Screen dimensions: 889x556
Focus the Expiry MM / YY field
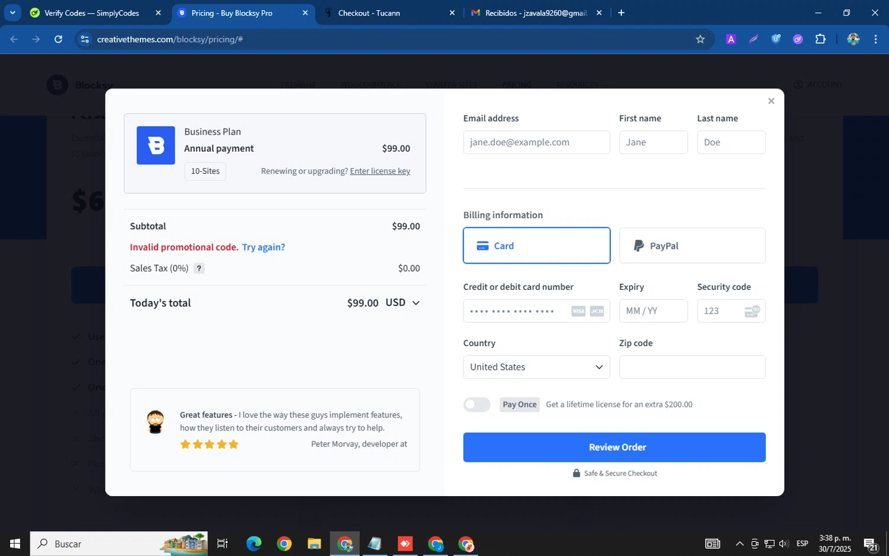[653, 311]
